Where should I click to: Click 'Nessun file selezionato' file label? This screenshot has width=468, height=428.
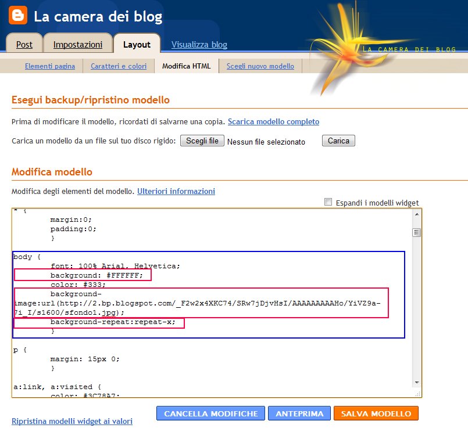click(266, 142)
